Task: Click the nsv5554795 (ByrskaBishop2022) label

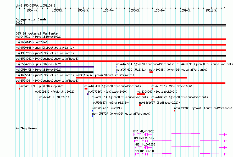Action: [38, 64]
